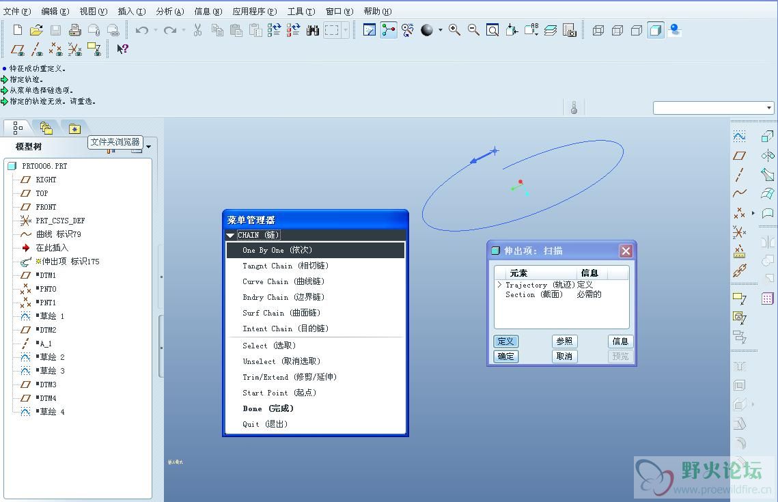The image size is (778, 502).
Task: Repaint the screen icon
Action: click(x=369, y=30)
